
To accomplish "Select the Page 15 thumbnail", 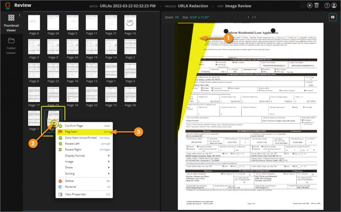I will pyautogui.click(x=111, y=94).
